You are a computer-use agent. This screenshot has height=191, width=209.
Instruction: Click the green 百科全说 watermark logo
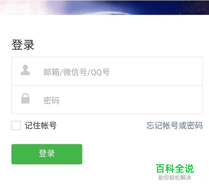[175, 168]
